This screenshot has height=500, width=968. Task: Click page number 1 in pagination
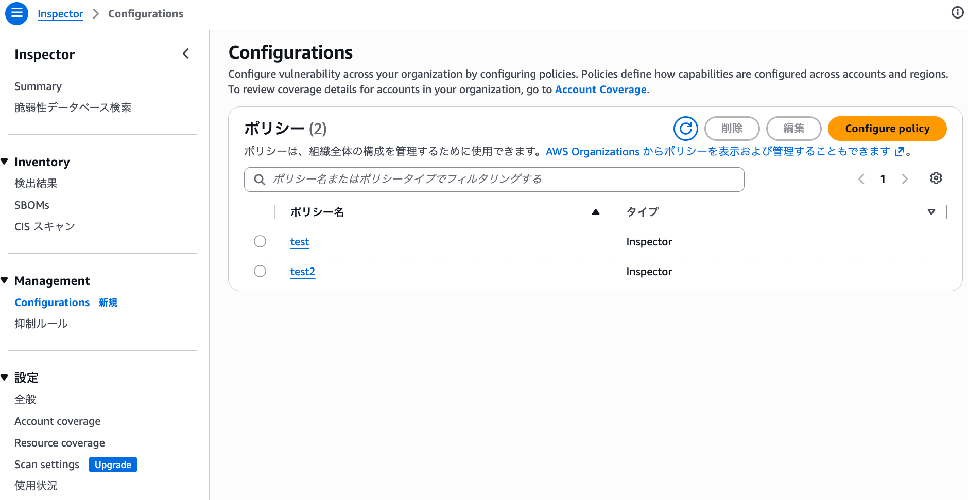[883, 179]
